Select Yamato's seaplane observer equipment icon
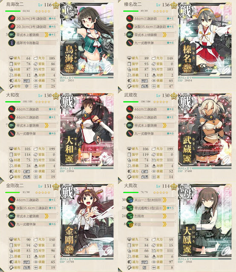Viewport: 236px width, 272px height. point(12,125)
